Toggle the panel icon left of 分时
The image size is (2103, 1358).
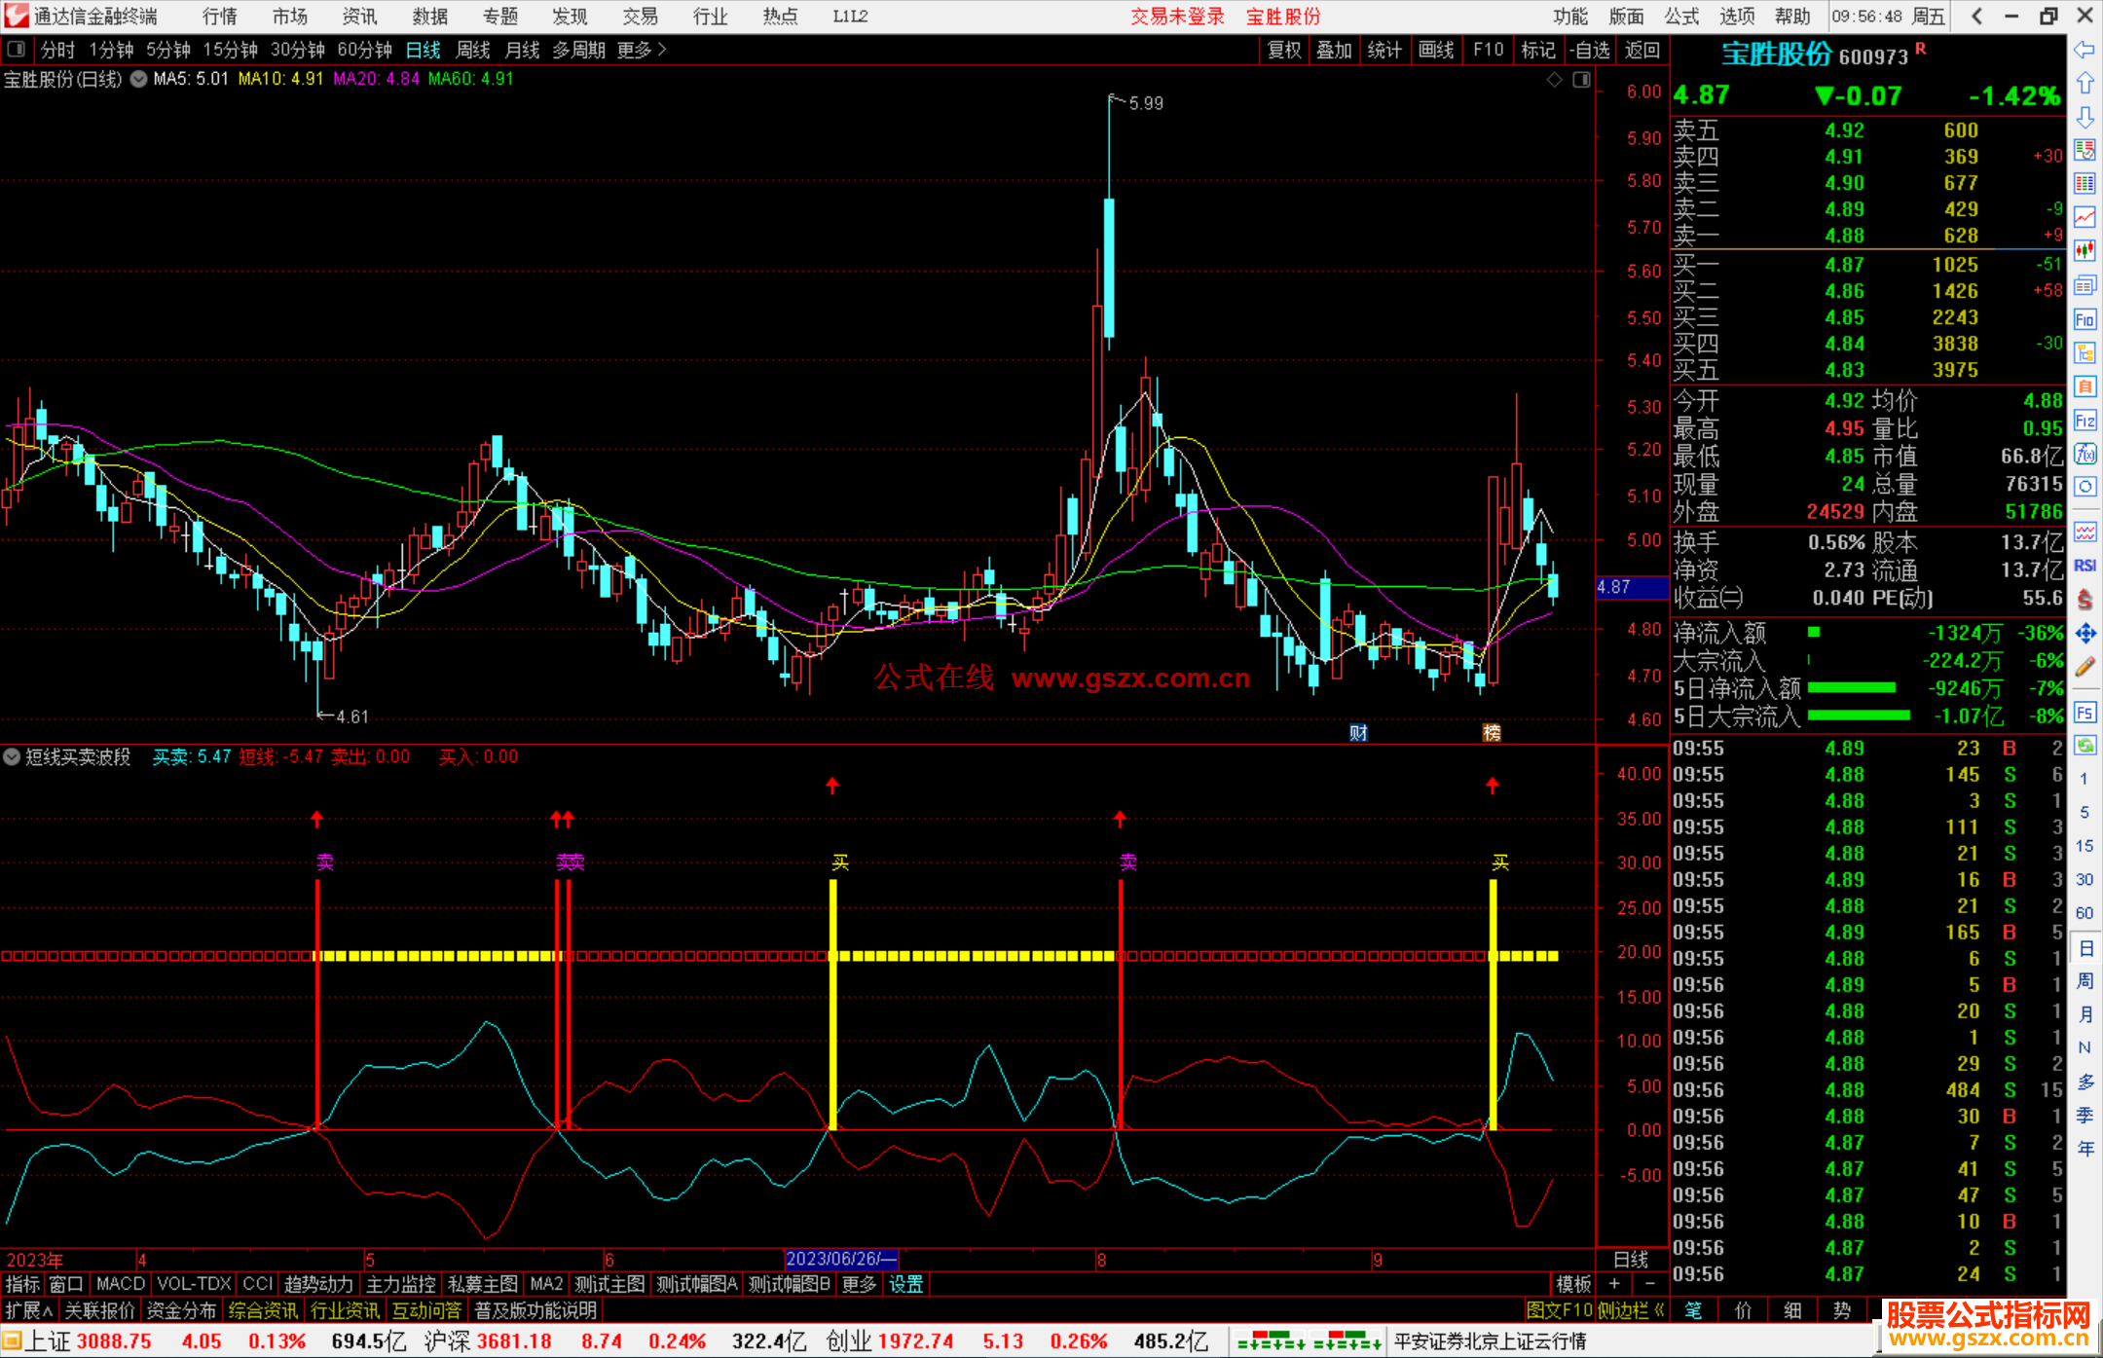pyautogui.click(x=16, y=50)
